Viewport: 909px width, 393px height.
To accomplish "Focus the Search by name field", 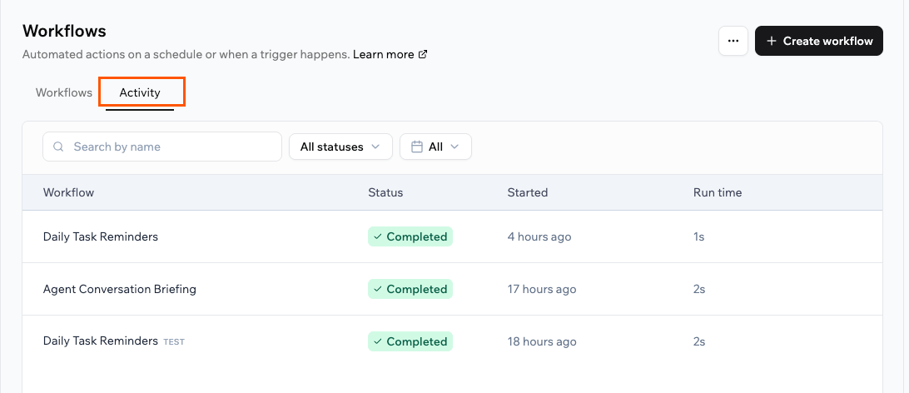I will (x=162, y=147).
